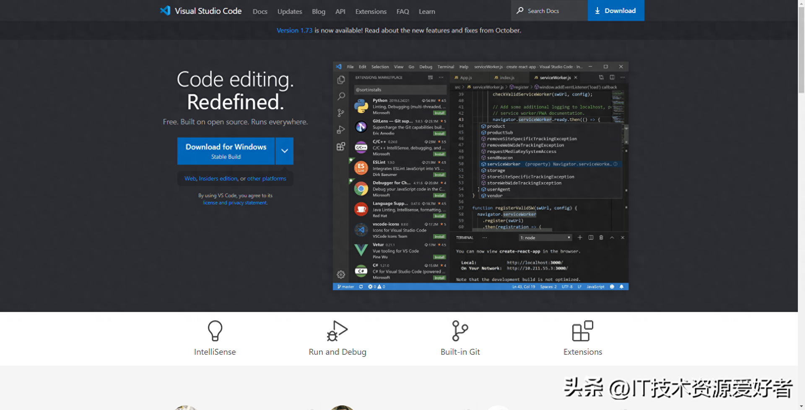Click the Run and Debug bug icon
The width and height of the screenshot is (805, 410).
[337, 331]
